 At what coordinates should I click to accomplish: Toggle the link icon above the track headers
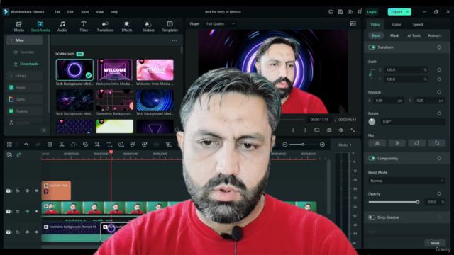[19, 155]
